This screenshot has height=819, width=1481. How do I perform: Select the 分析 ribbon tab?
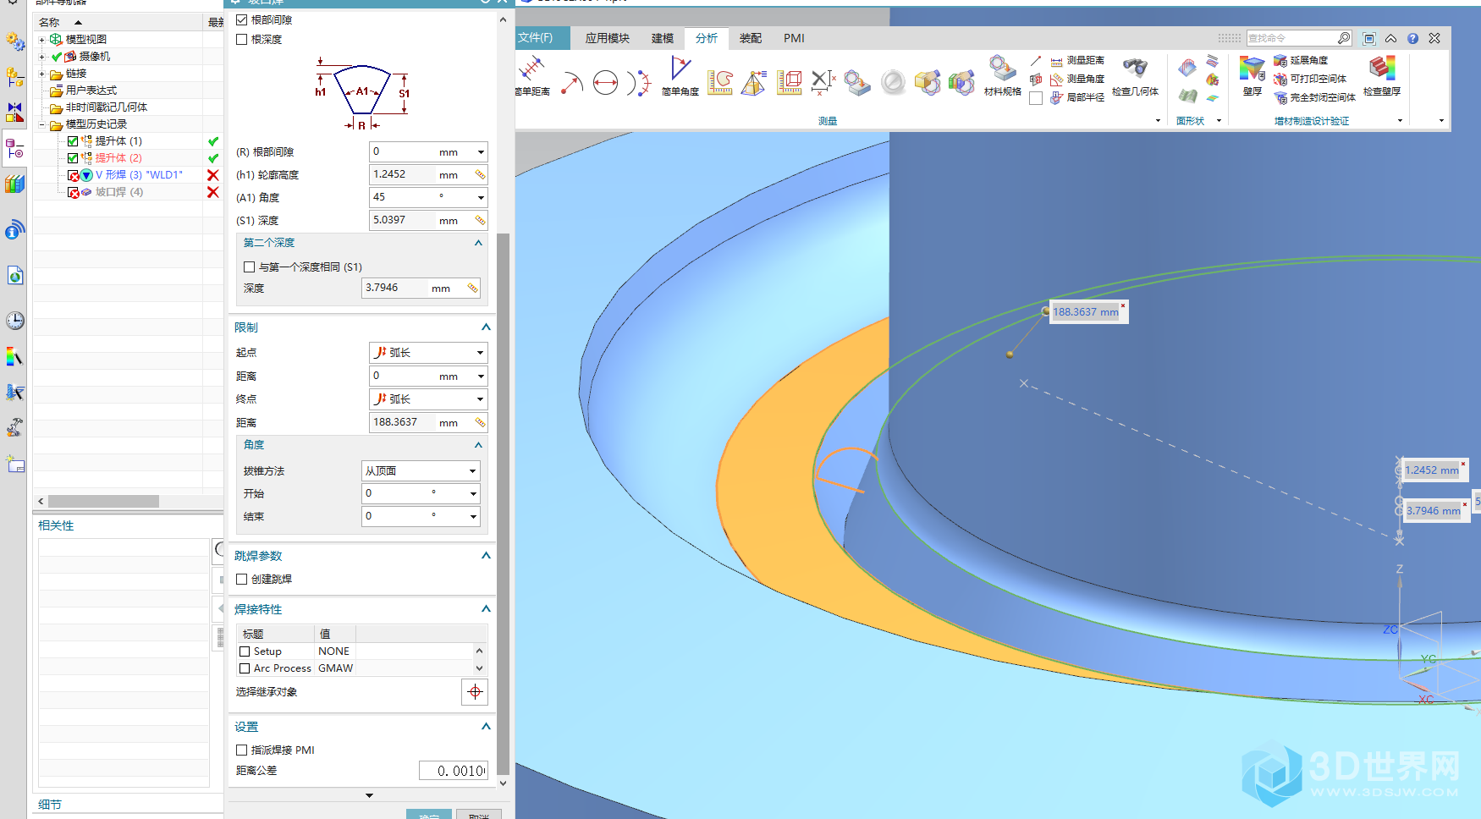[707, 38]
